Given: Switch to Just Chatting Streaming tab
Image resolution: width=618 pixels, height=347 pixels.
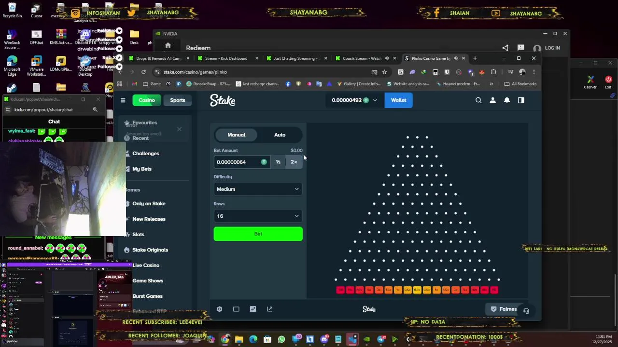Looking at the screenshot, I should pos(296,58).
